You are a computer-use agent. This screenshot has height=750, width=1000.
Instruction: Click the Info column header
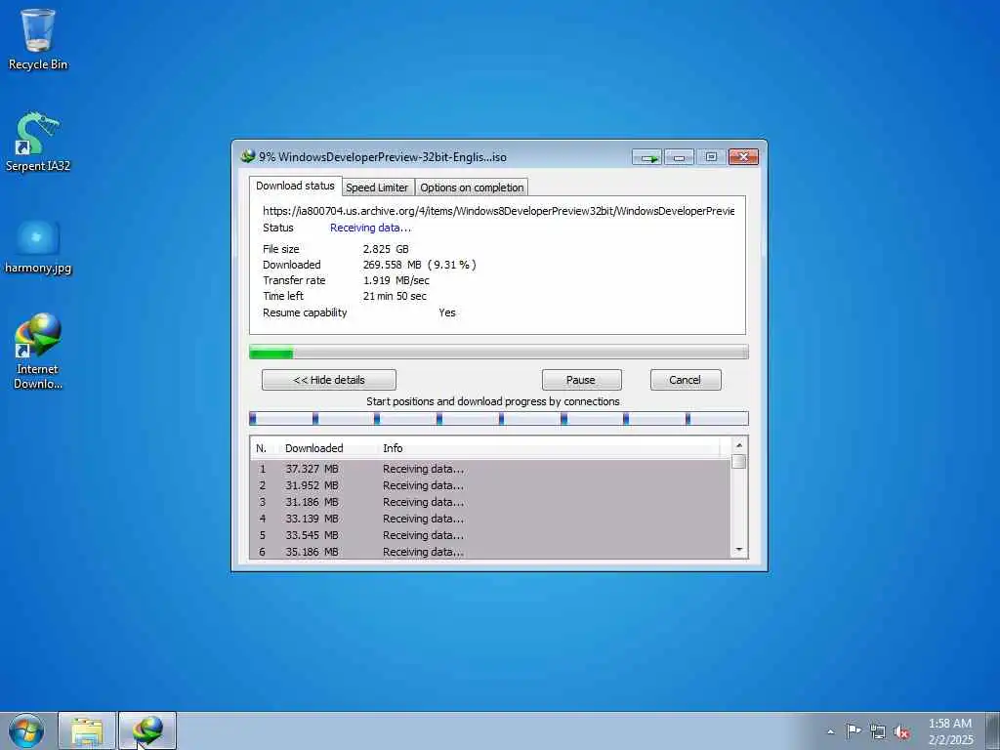point(550,448)
